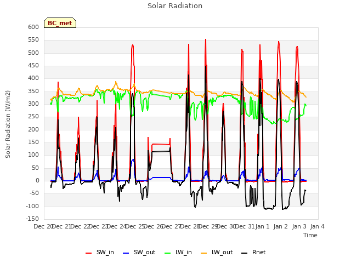
Task: Click the -50 y-axis tick label
Action: [x=33, y=193]
